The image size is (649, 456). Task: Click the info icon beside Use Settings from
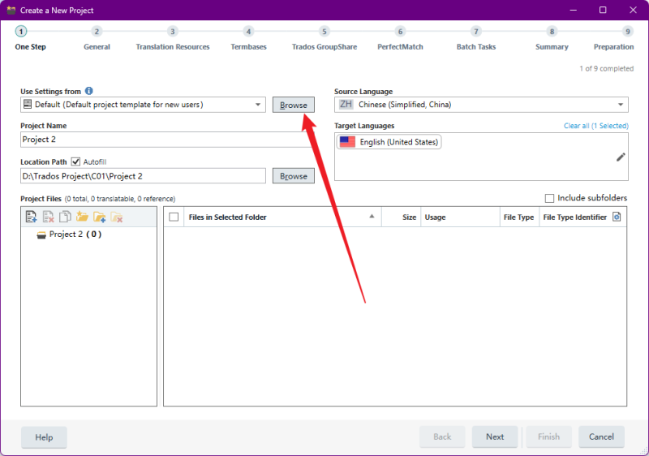click(x=88, y=92)
